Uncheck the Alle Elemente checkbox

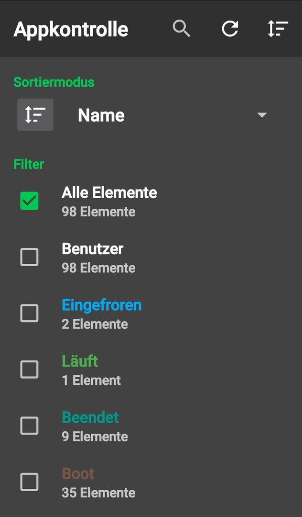(29, 201)
